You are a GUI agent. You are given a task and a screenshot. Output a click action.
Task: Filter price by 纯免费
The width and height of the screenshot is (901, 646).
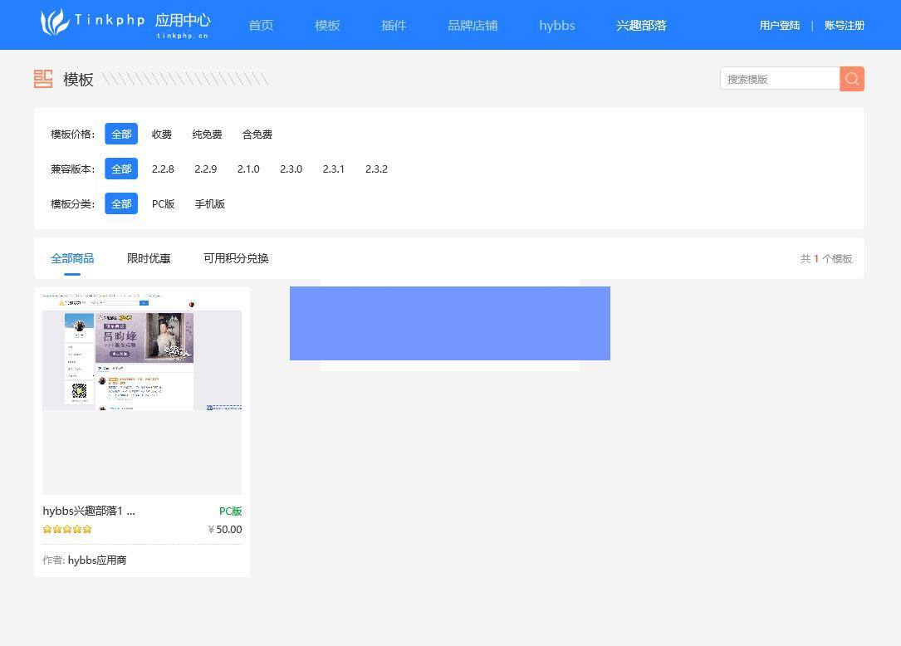tap(207, 134)
